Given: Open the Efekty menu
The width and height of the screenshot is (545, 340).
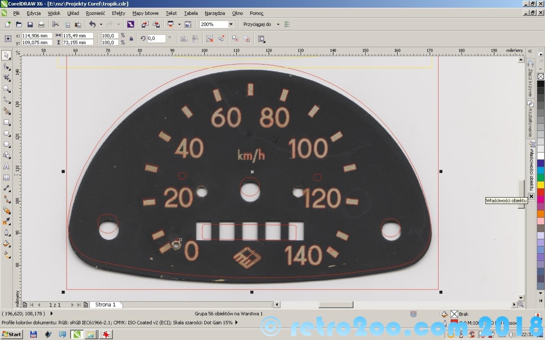Looking at the screenshot, I should point(118,13).
